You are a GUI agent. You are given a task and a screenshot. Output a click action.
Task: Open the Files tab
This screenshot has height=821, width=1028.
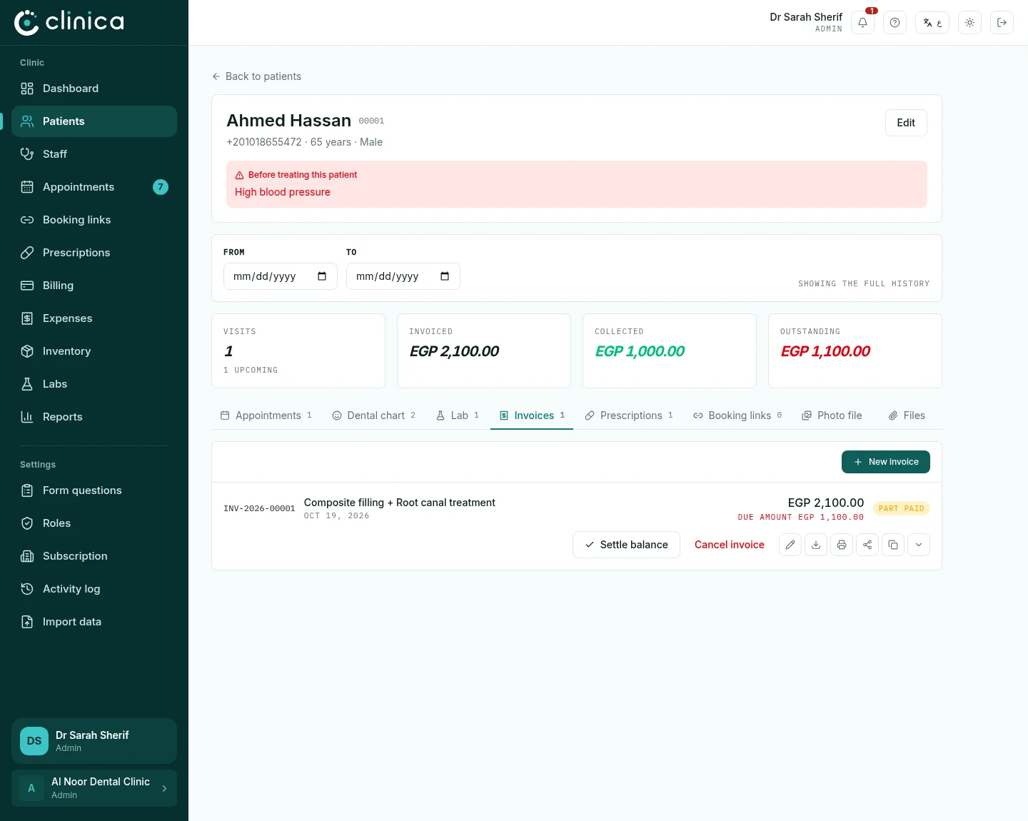pyautogui.click(x=907, y=415)
